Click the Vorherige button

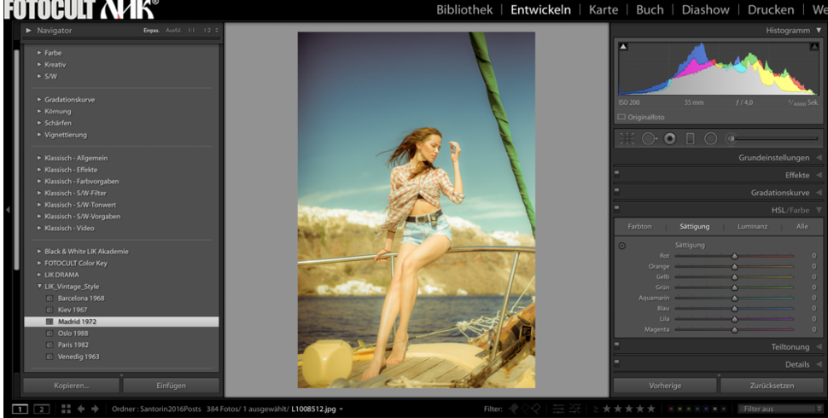click(665, 386)
